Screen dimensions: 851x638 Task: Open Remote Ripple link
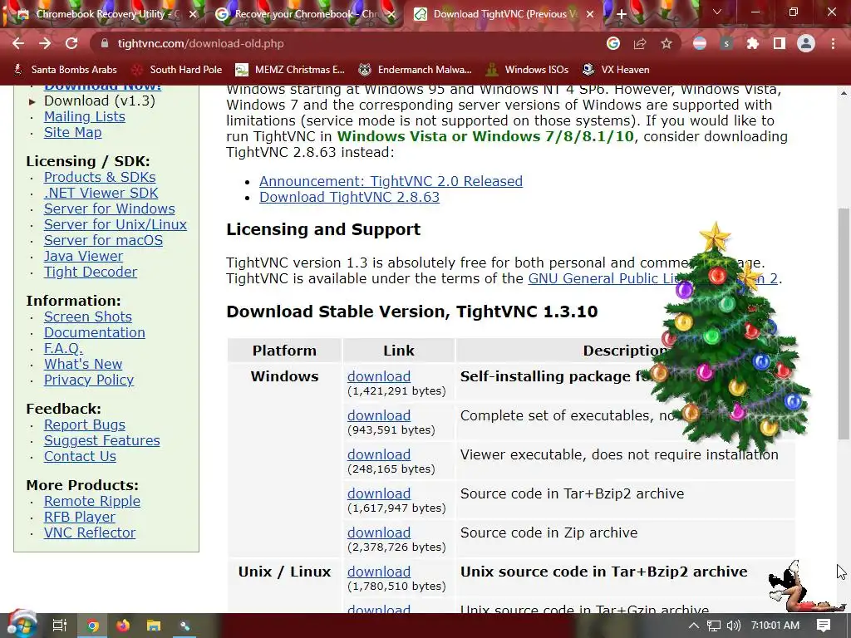91,501
